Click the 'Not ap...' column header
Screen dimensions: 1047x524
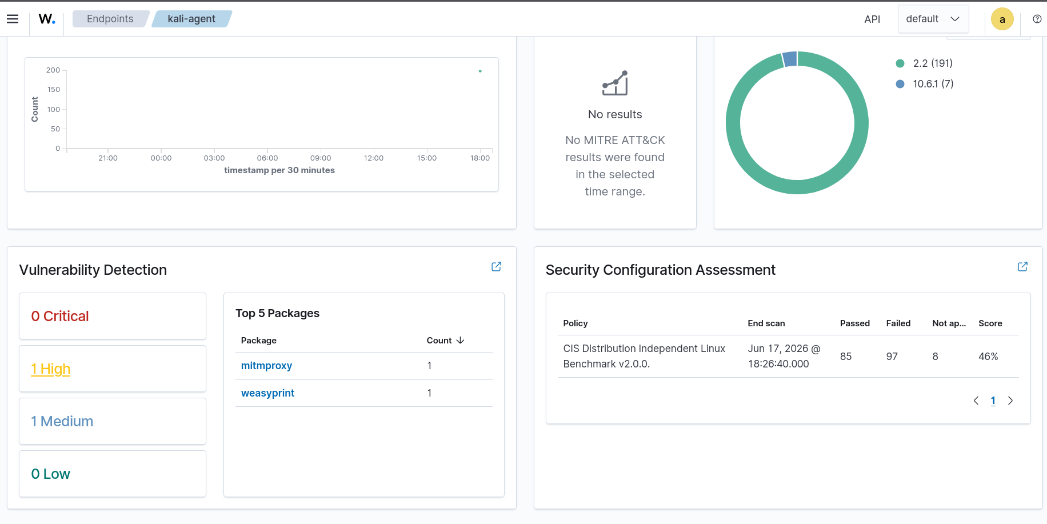click(949, 323)
